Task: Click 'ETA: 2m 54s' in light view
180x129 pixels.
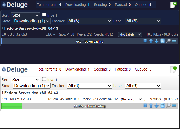Action: pyautogui.click(x=54, y=99)
